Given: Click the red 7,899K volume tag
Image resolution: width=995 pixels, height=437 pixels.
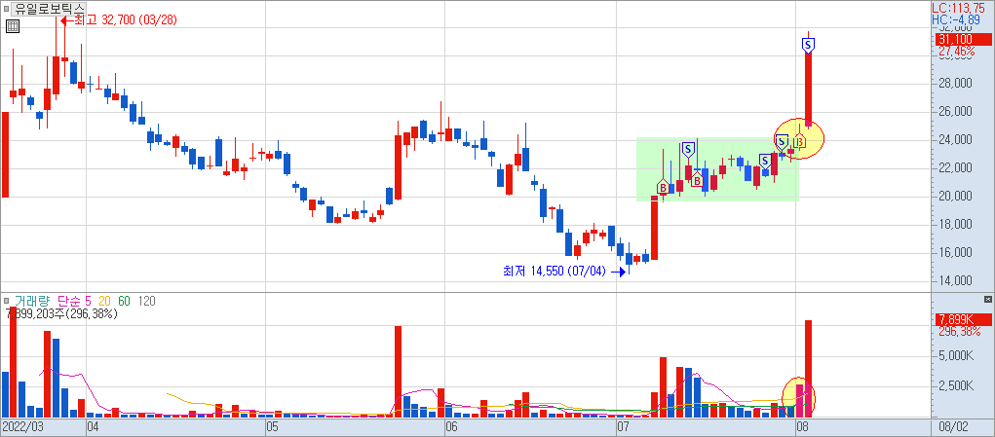Looking at the screenshot, I should [x=963, y=318].
